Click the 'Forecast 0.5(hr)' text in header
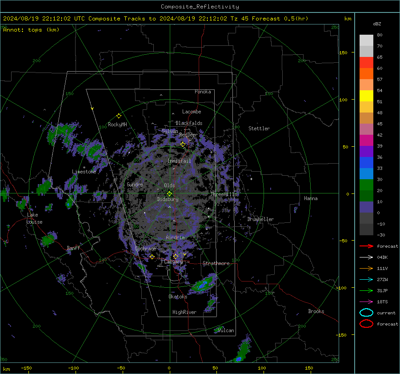This screenshot has width=400, height=374. click(x=280, y=19)
